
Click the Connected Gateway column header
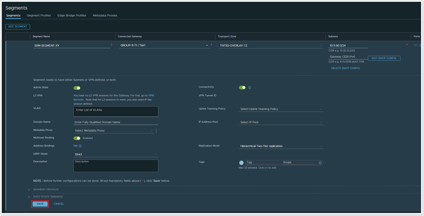tap(130, 37)
